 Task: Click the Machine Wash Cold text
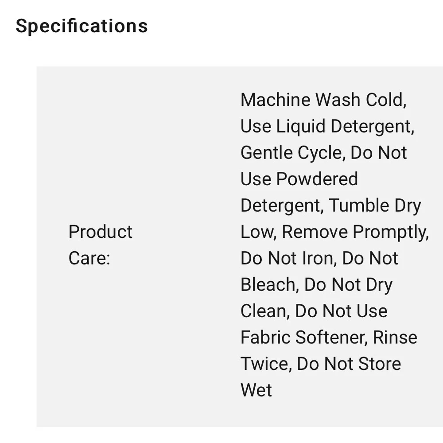click(x=323, y=100)
